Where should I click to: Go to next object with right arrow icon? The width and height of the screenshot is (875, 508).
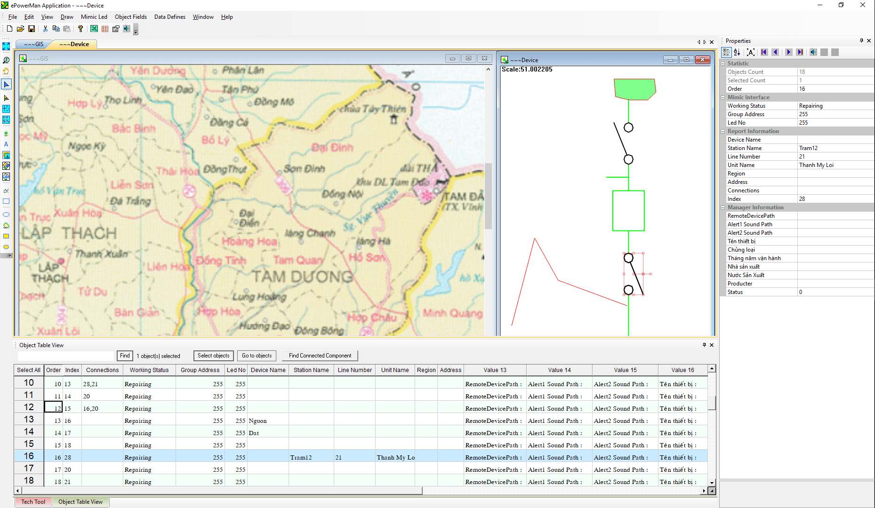[x=789, y=52]
